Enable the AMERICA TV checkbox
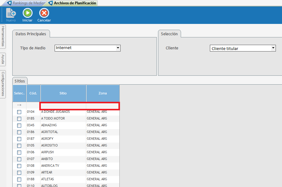Screen dimensions: 282x187 (19, 166)
